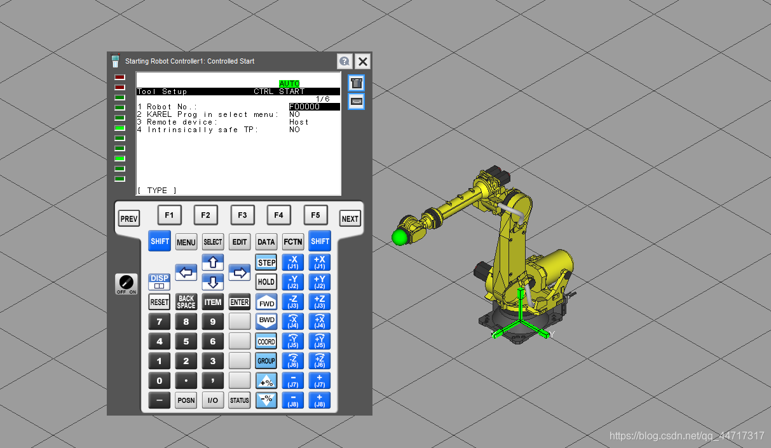
Task: Rotate with the +Z (J6) key
Action: pyautogui.click(x=320, y=361)
